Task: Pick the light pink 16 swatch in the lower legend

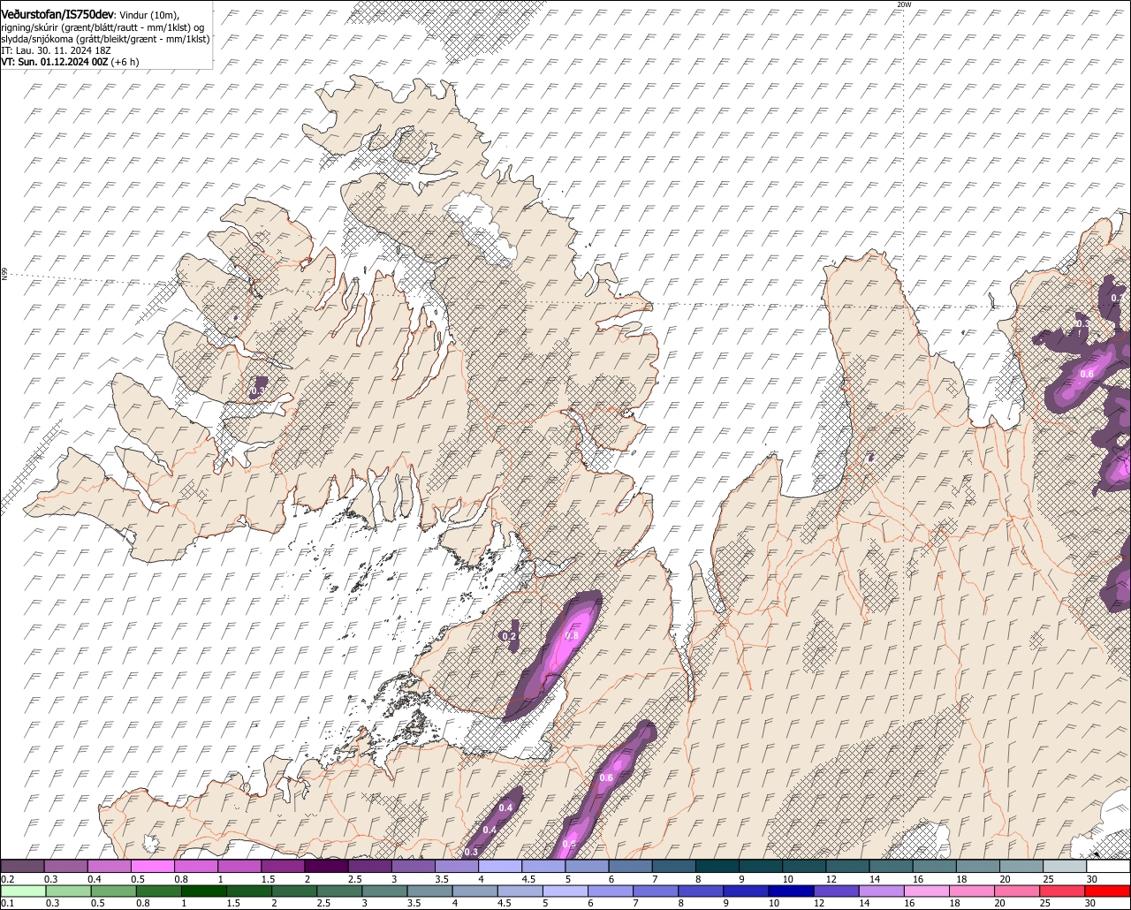Action: tap(927, 891)
